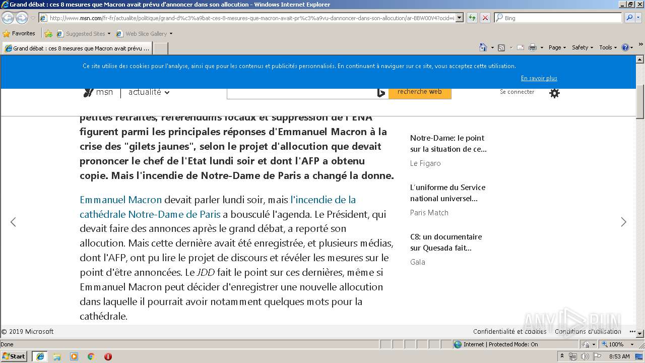645x363 pixels.
Task: Click Confidentialité et cookies footer link
Action: [x=510, y=331]
